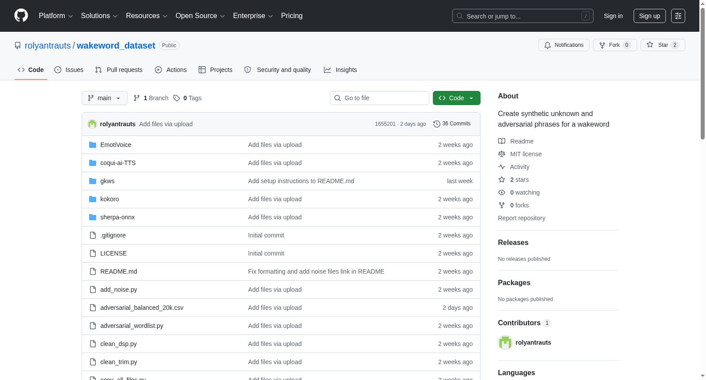706x380 pixels.
Task: Expand the Open Source menu
Action: click(x=200, y=16)
